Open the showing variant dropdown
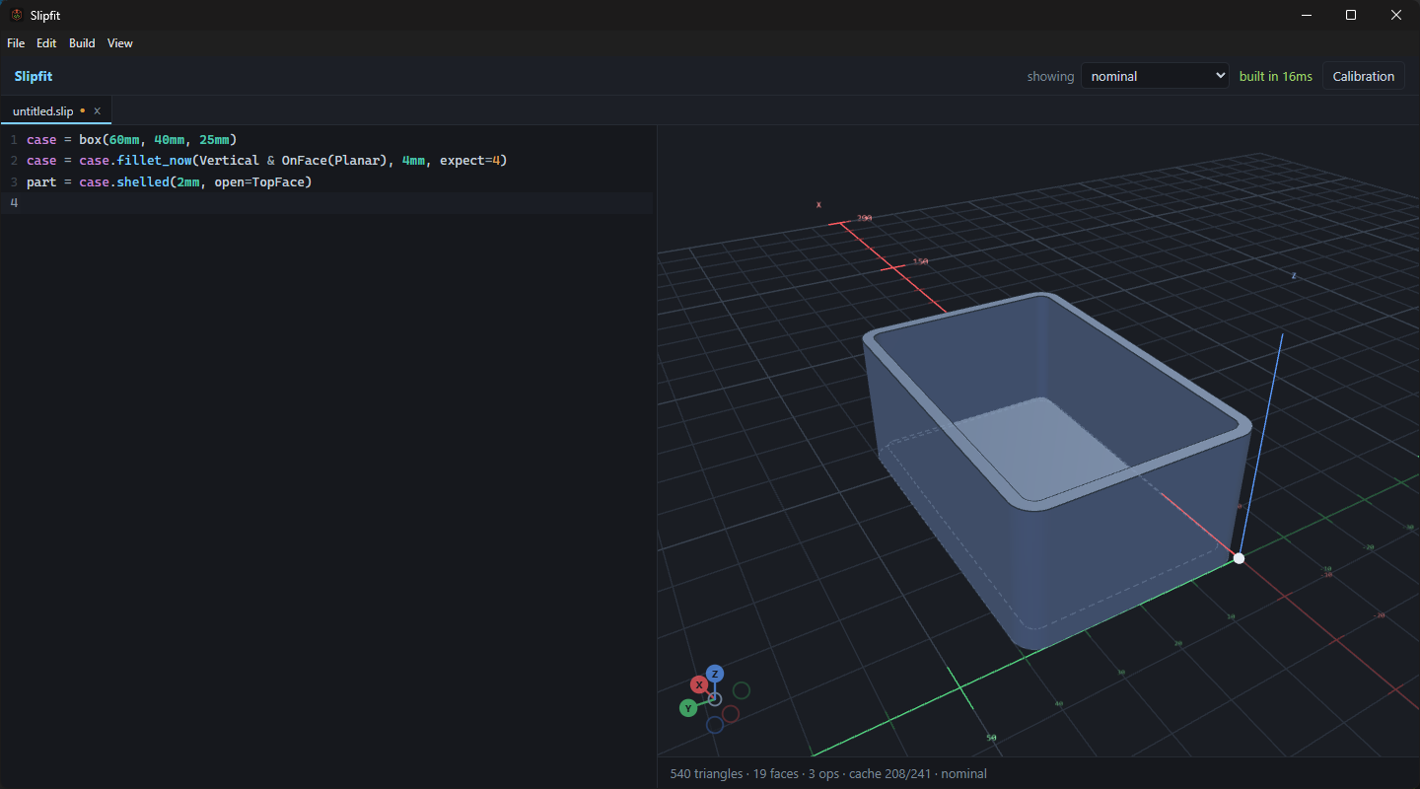The height and width of the screenshot is (789, 1420). 1155,76
